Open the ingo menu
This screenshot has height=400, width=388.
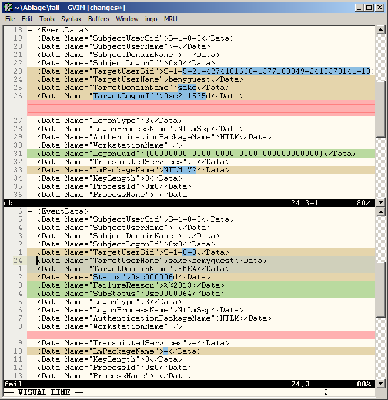(x=151, y=19)
